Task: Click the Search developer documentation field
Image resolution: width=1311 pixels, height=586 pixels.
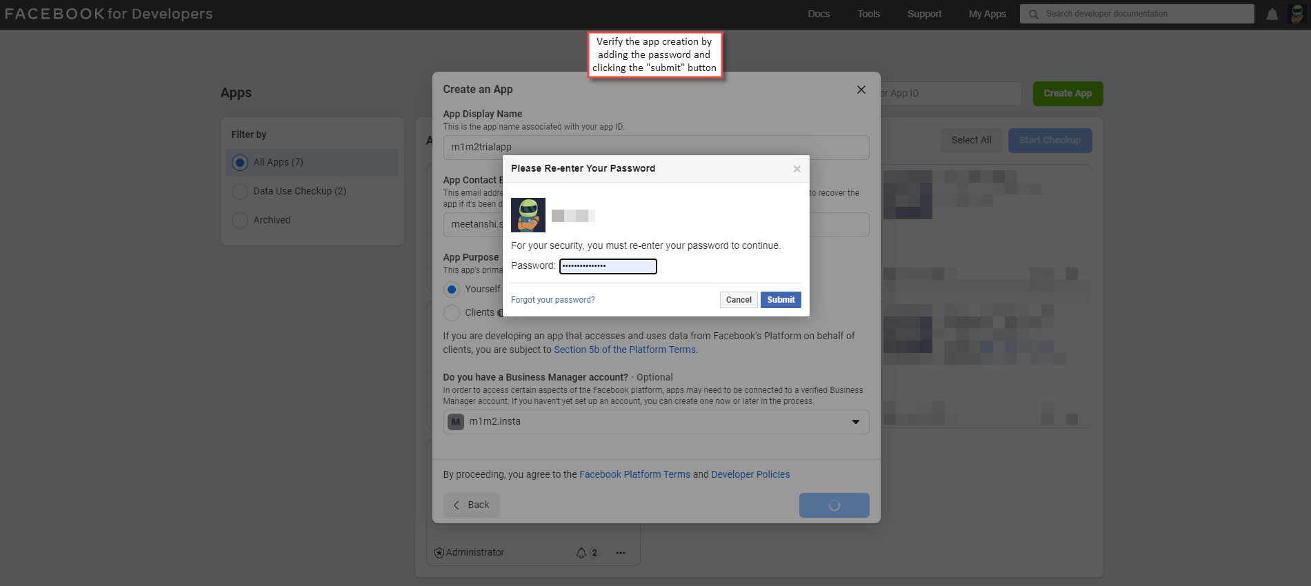Action: click(1137, 14)
